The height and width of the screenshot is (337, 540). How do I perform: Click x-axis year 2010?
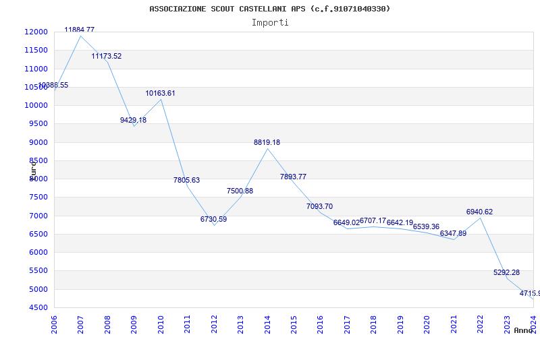coord(161,325)
